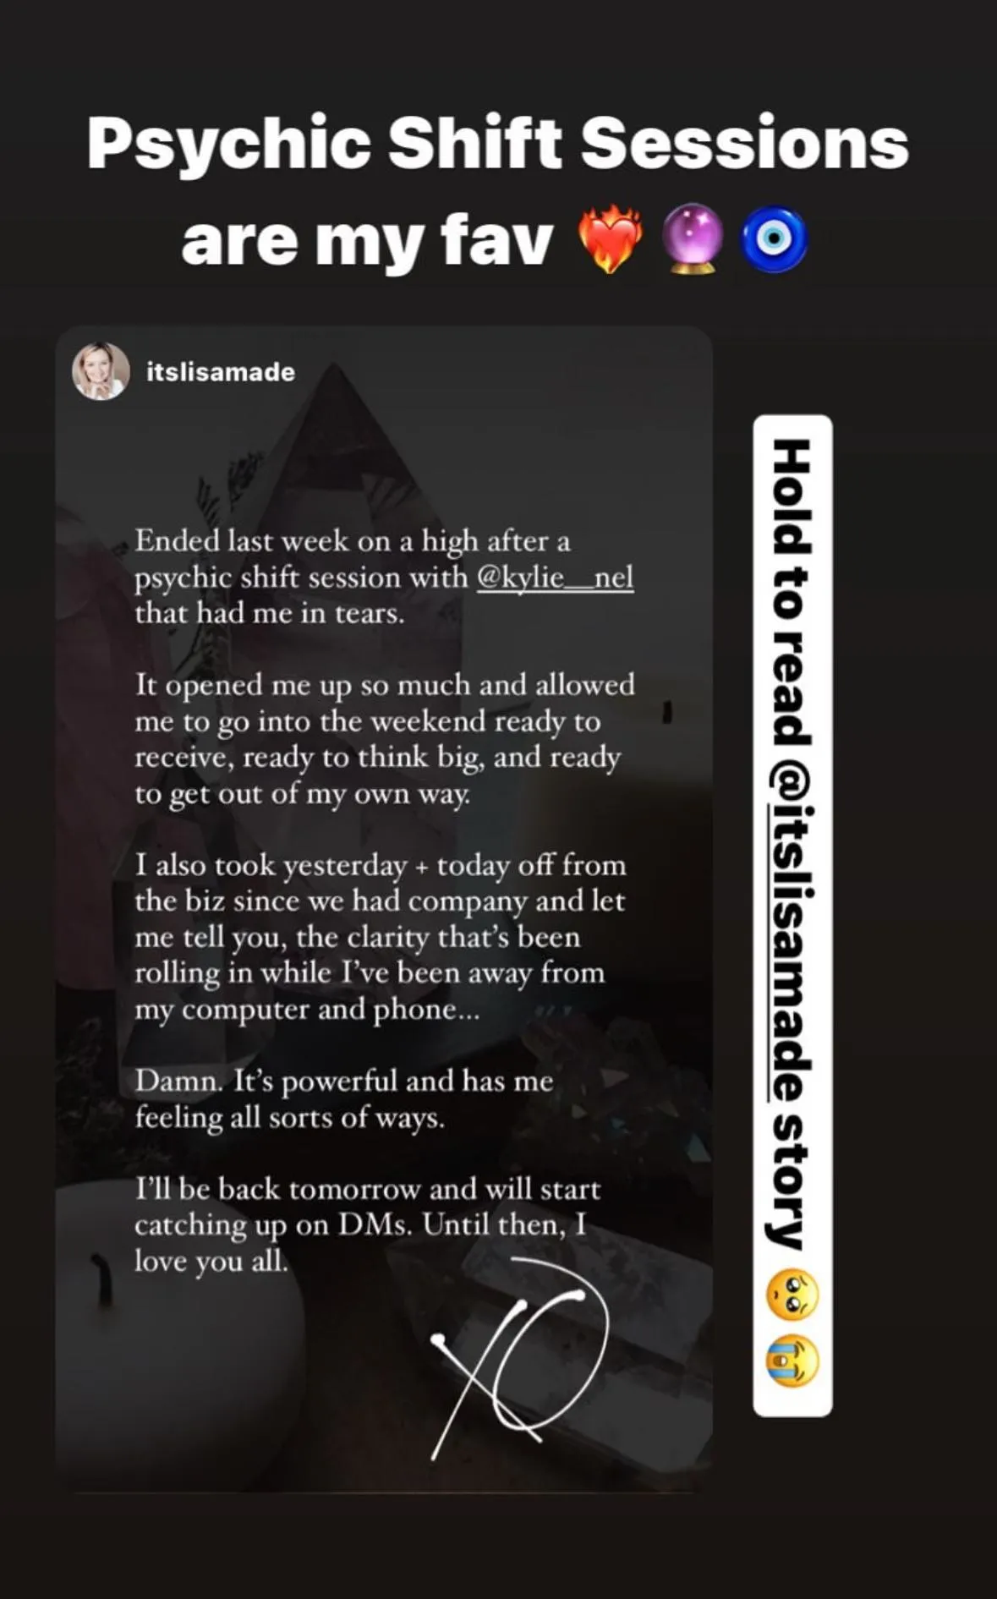Tap the loudly crying face emoji
Viewport: 997px width, 1599px height.
click(792, 1361)
